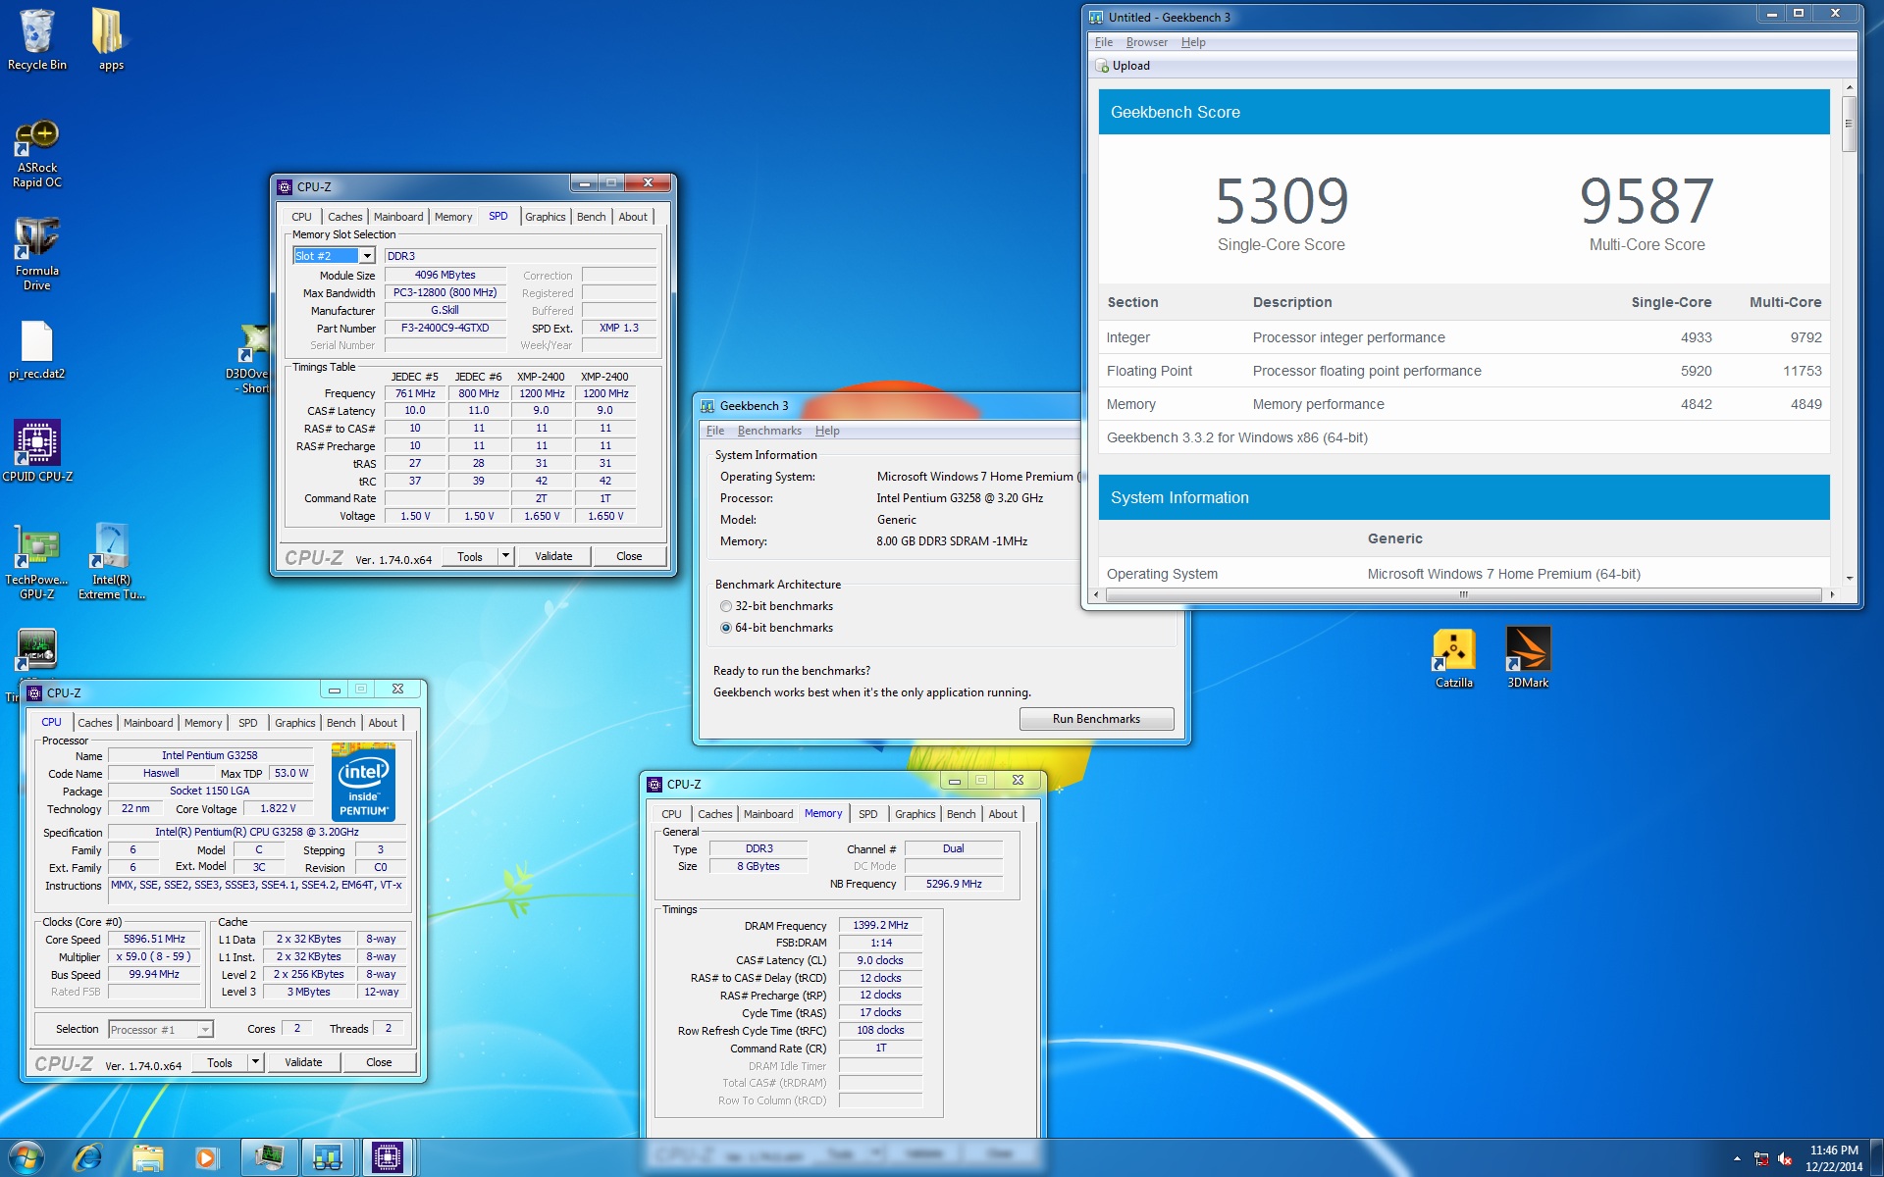Click Multiplier value x 59.0 (8 - 59)
The height and width of the screenshot is (1177, 1884).
(x=154, y=957)
